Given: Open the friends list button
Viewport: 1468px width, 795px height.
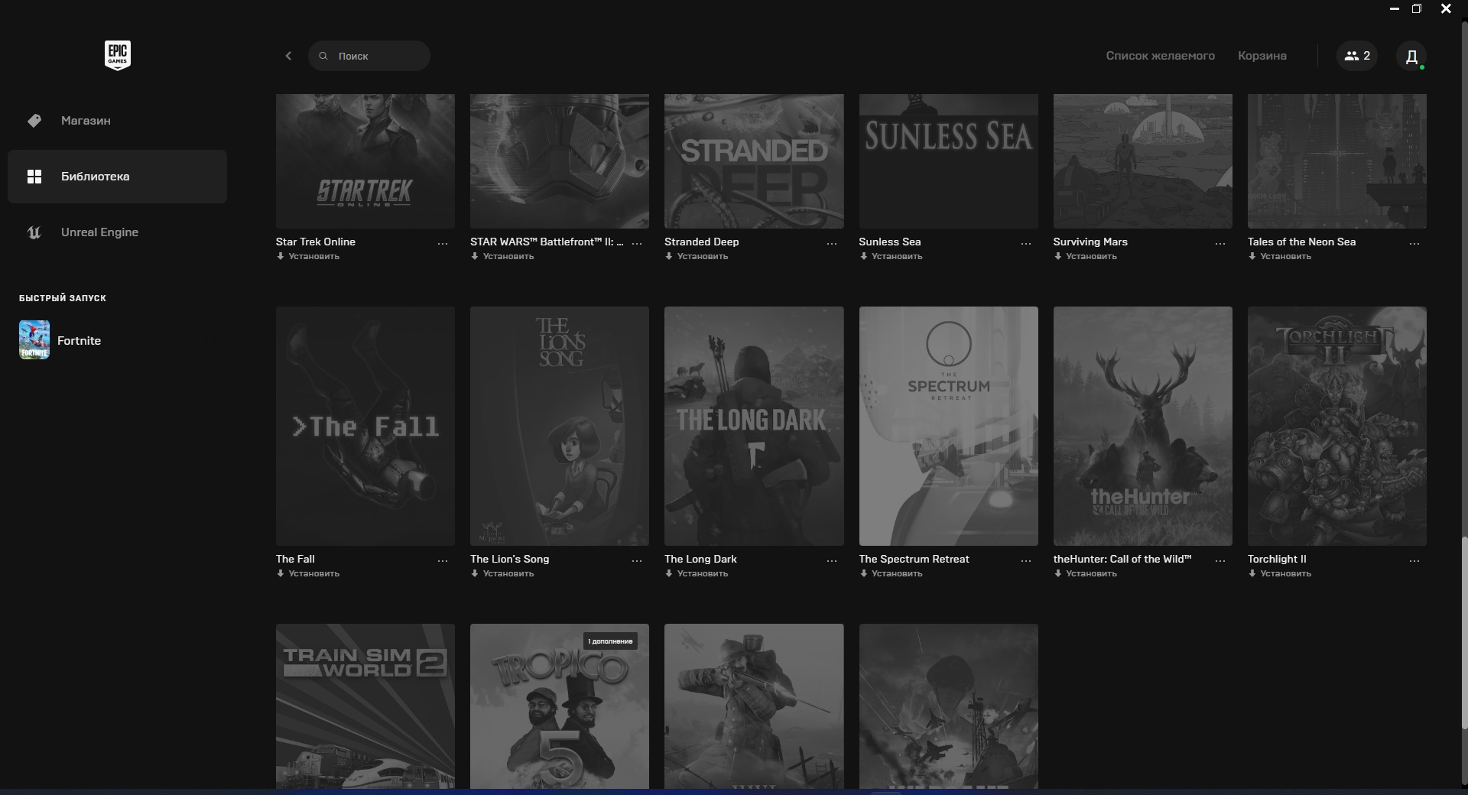Looking at the screenshot, I should (1357, 56).
